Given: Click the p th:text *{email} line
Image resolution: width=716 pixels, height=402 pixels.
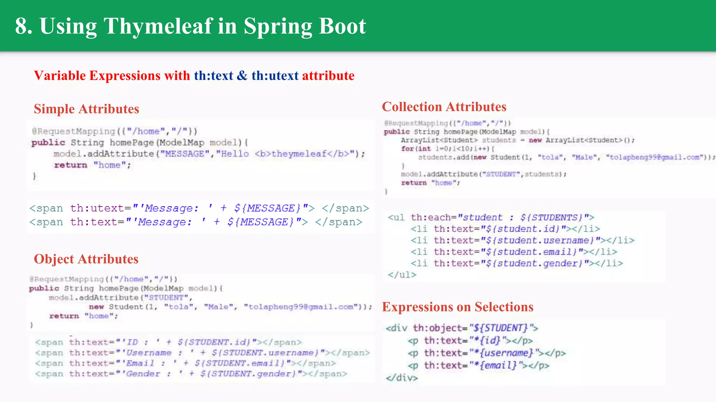Looking at the screenshot, I should tap(478, 366).
